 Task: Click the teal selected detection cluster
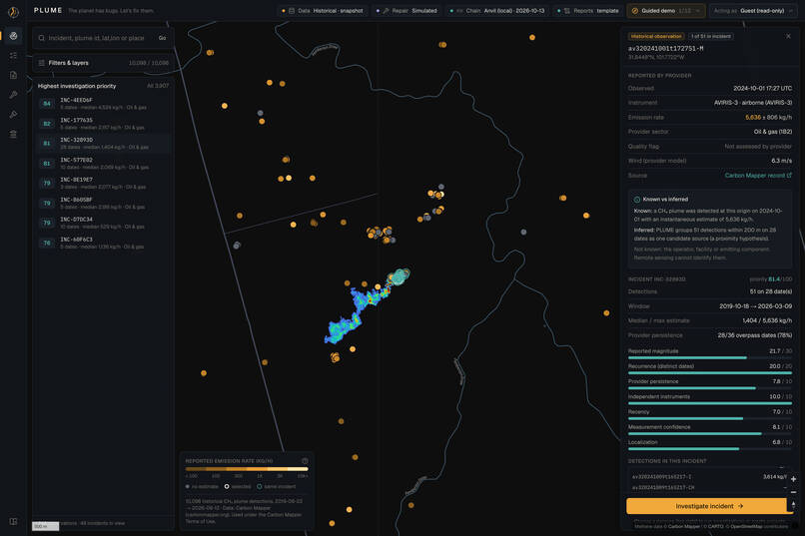(x=399, y=276)
